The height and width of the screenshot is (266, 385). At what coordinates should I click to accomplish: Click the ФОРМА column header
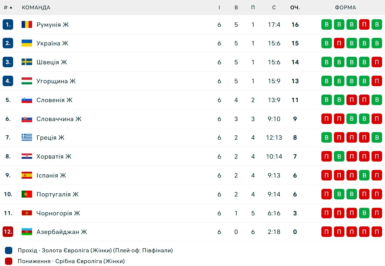point(345,8)
